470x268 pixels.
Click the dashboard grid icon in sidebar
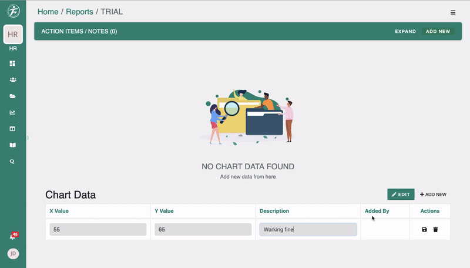13,63
